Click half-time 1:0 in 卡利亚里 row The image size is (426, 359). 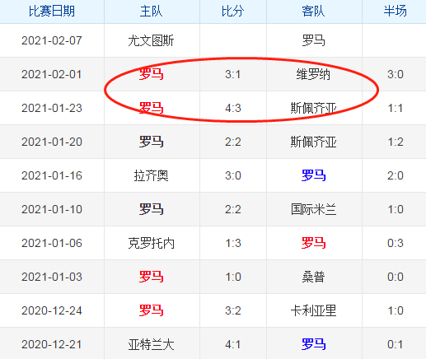click(396, 310)
